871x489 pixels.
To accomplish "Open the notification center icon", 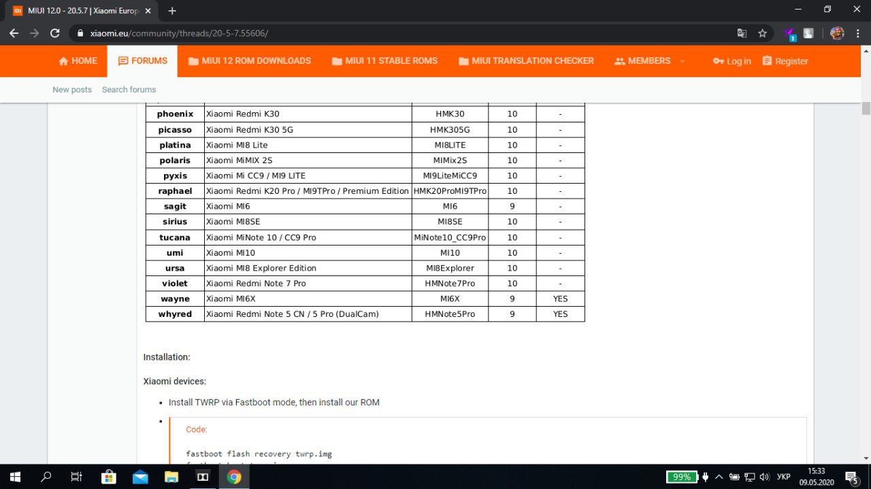I will click(851, 477).
